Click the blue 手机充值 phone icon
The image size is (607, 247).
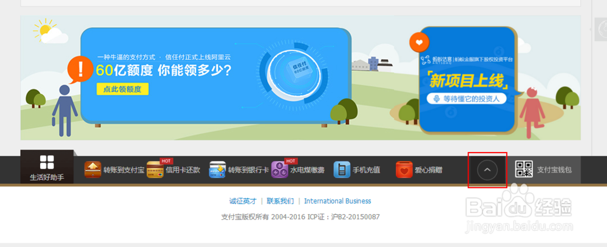pos(342,170)
